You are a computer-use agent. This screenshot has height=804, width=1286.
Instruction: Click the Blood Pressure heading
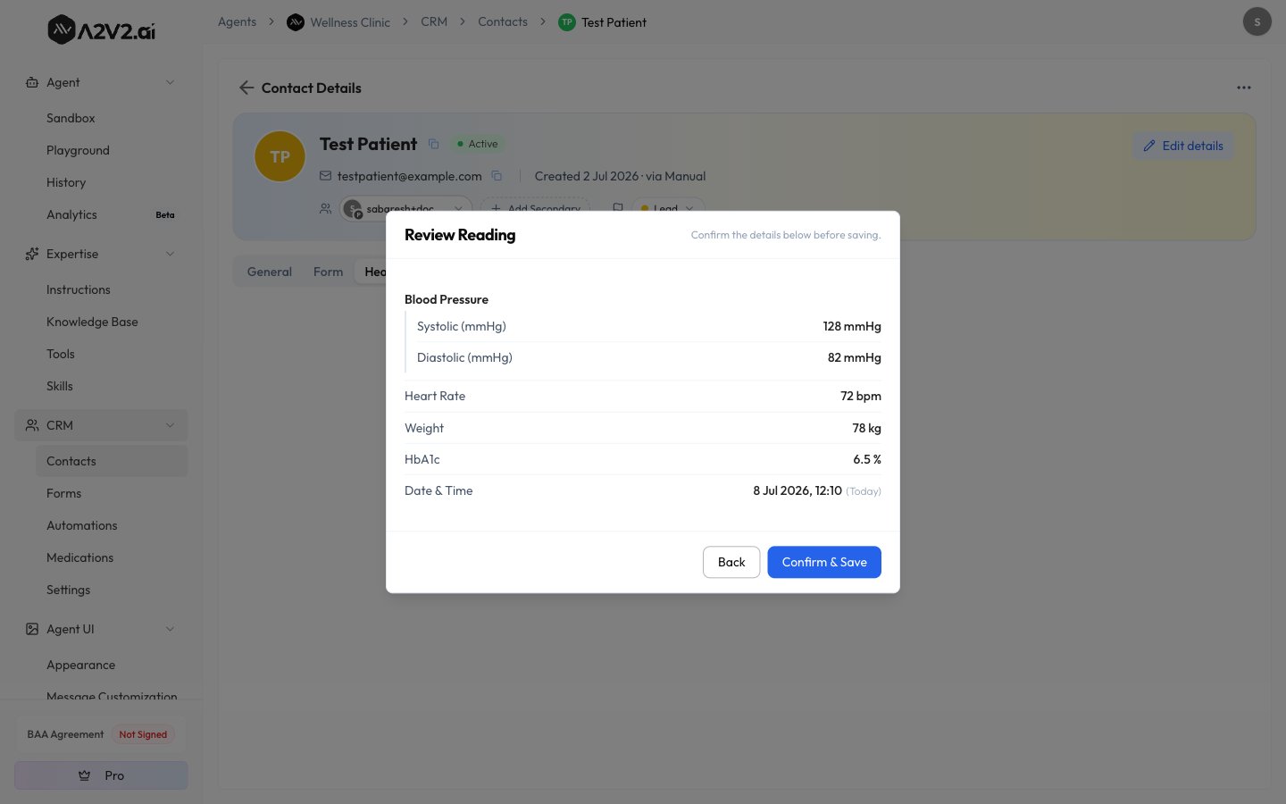pos(447,299)
